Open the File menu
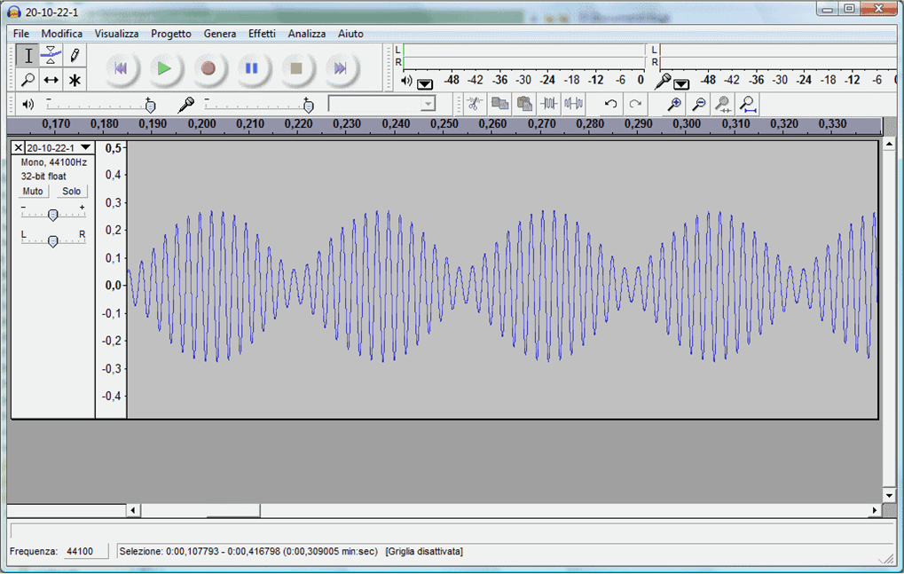This screenshot has height=574, width=904. 20,34
